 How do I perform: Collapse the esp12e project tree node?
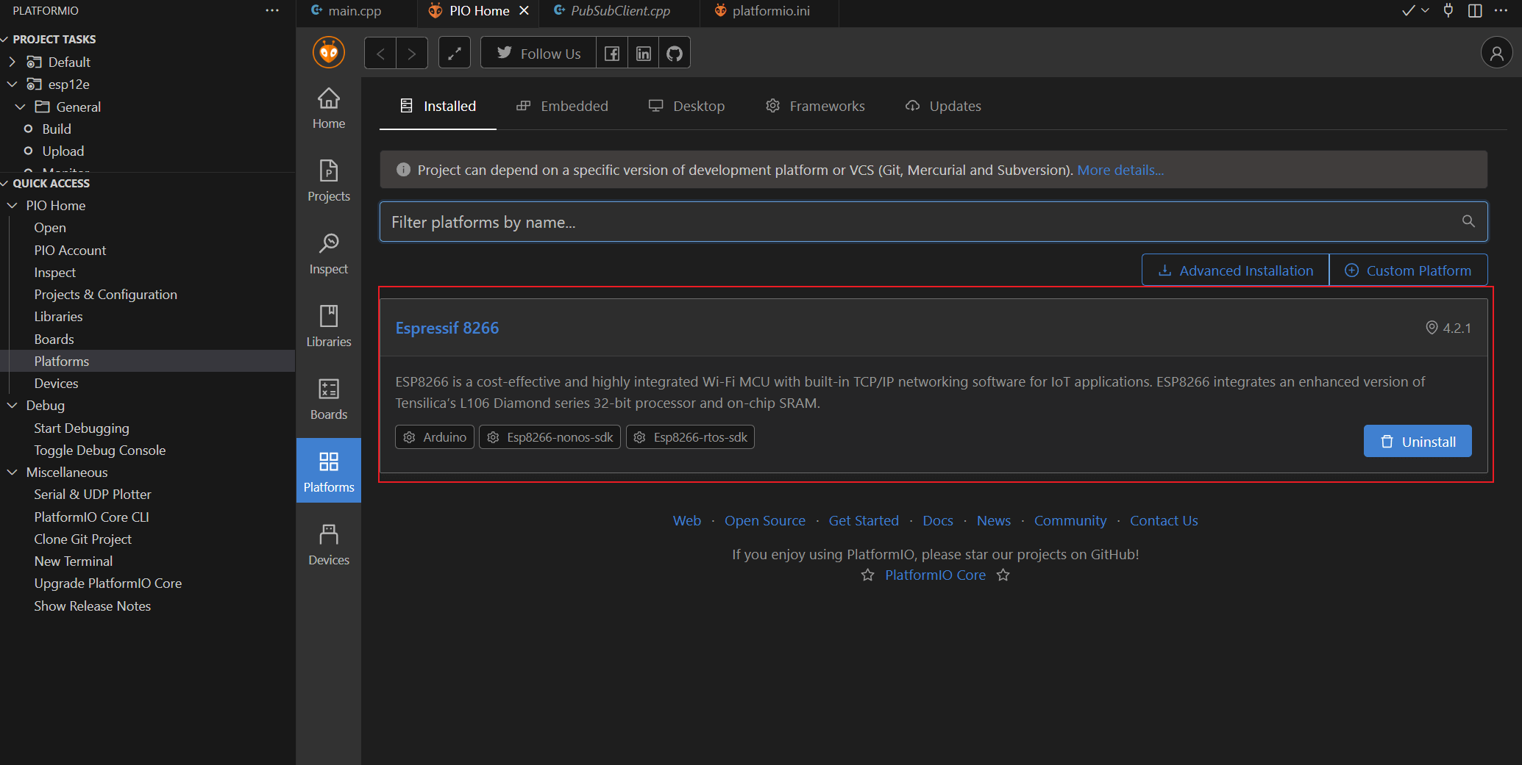(x=13, y=85)
